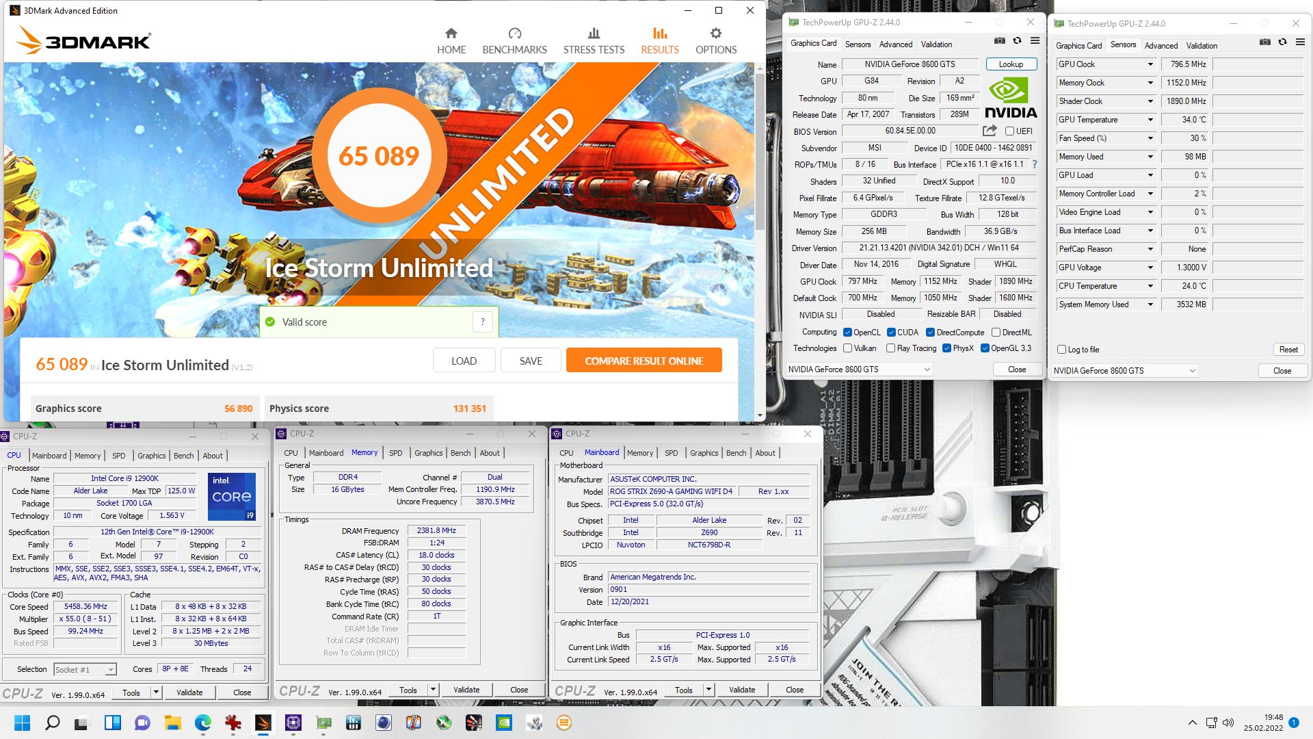The width and height of the screenshot is (1313, 739).
Task: Toggle the OpenCL checkbox
Action: pos(847,333)
